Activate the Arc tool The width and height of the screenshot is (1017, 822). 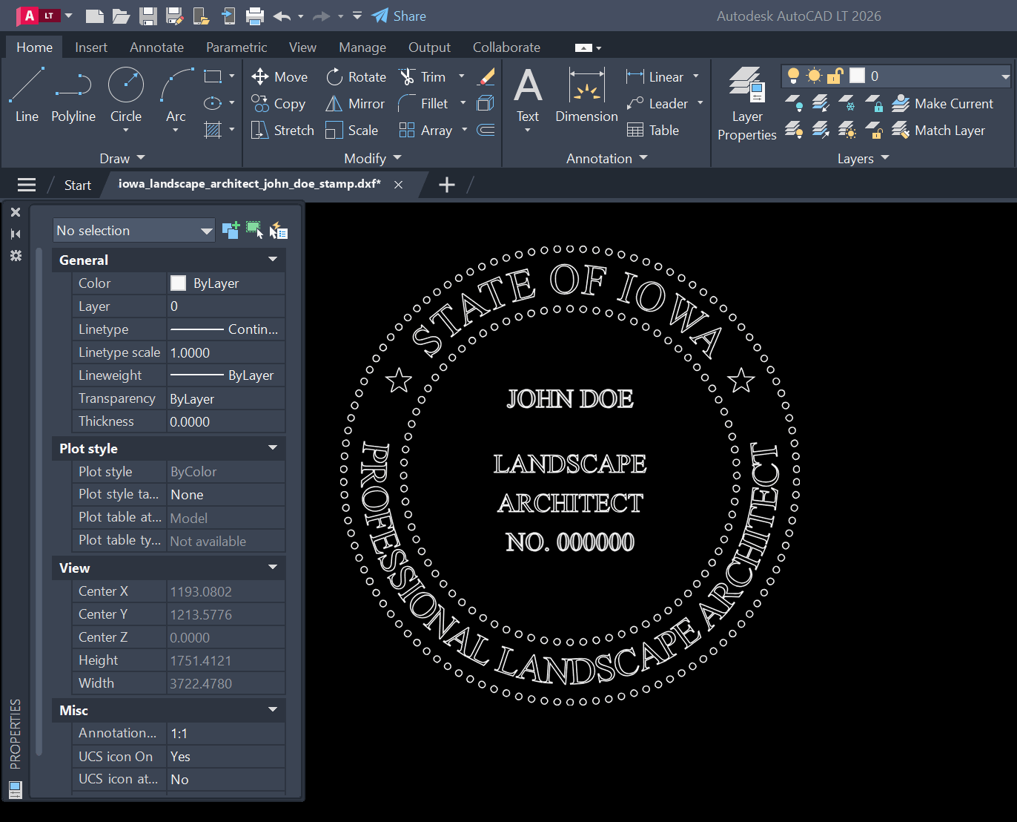pyautogui.click(x=176, y=94)
